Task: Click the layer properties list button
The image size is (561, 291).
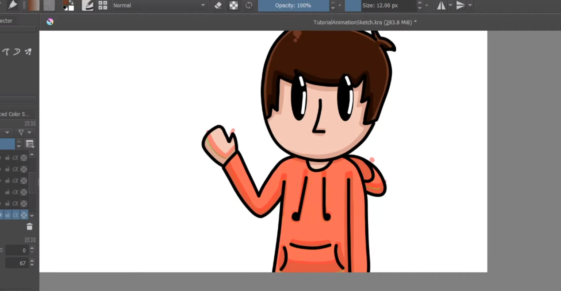Action: tap(30, 144)
